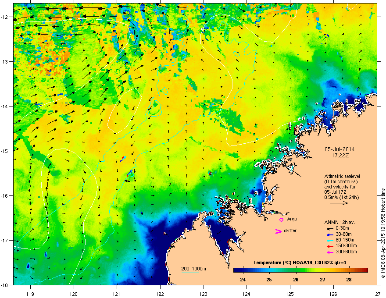Click the '-18' latitude axis label
This screenshot has width=386, height=298.
(x=4, y=285)
